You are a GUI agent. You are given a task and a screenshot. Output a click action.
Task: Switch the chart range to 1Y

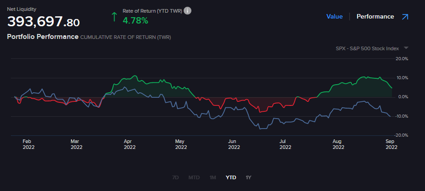pyautogui.click(x=248, y=177)
